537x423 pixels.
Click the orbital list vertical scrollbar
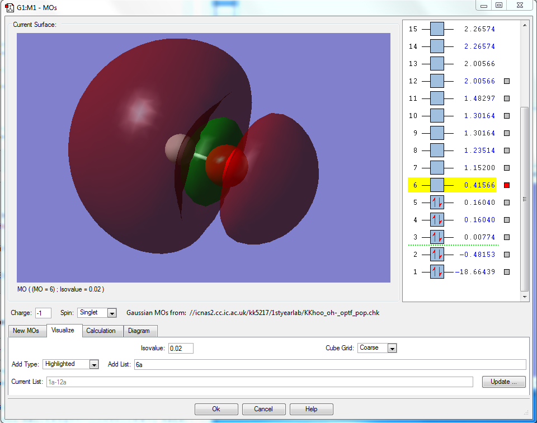click(x=524, y=199)
